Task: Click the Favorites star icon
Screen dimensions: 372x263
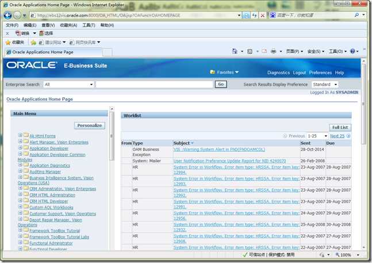Action: pos(8,43)
